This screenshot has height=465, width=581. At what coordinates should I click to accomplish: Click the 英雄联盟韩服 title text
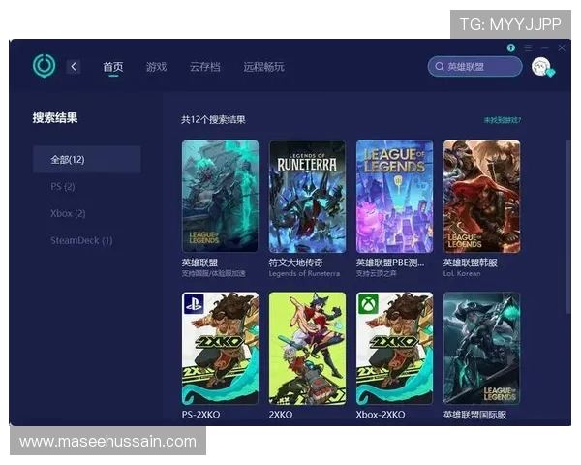(471, 263)
